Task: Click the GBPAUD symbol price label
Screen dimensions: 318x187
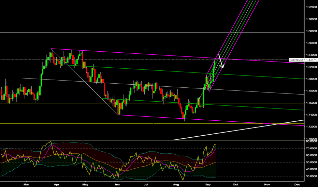Action: pyautogui.click(x=297, y=60)
